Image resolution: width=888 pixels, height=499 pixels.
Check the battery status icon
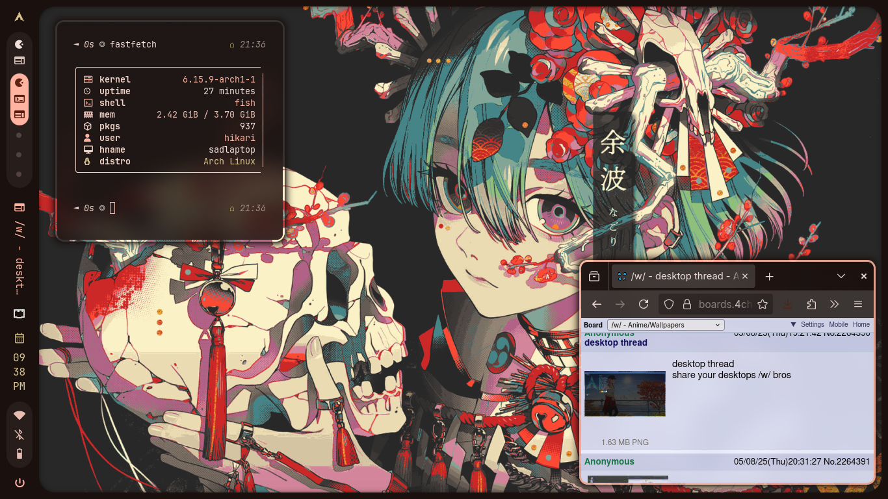point(20,454)
